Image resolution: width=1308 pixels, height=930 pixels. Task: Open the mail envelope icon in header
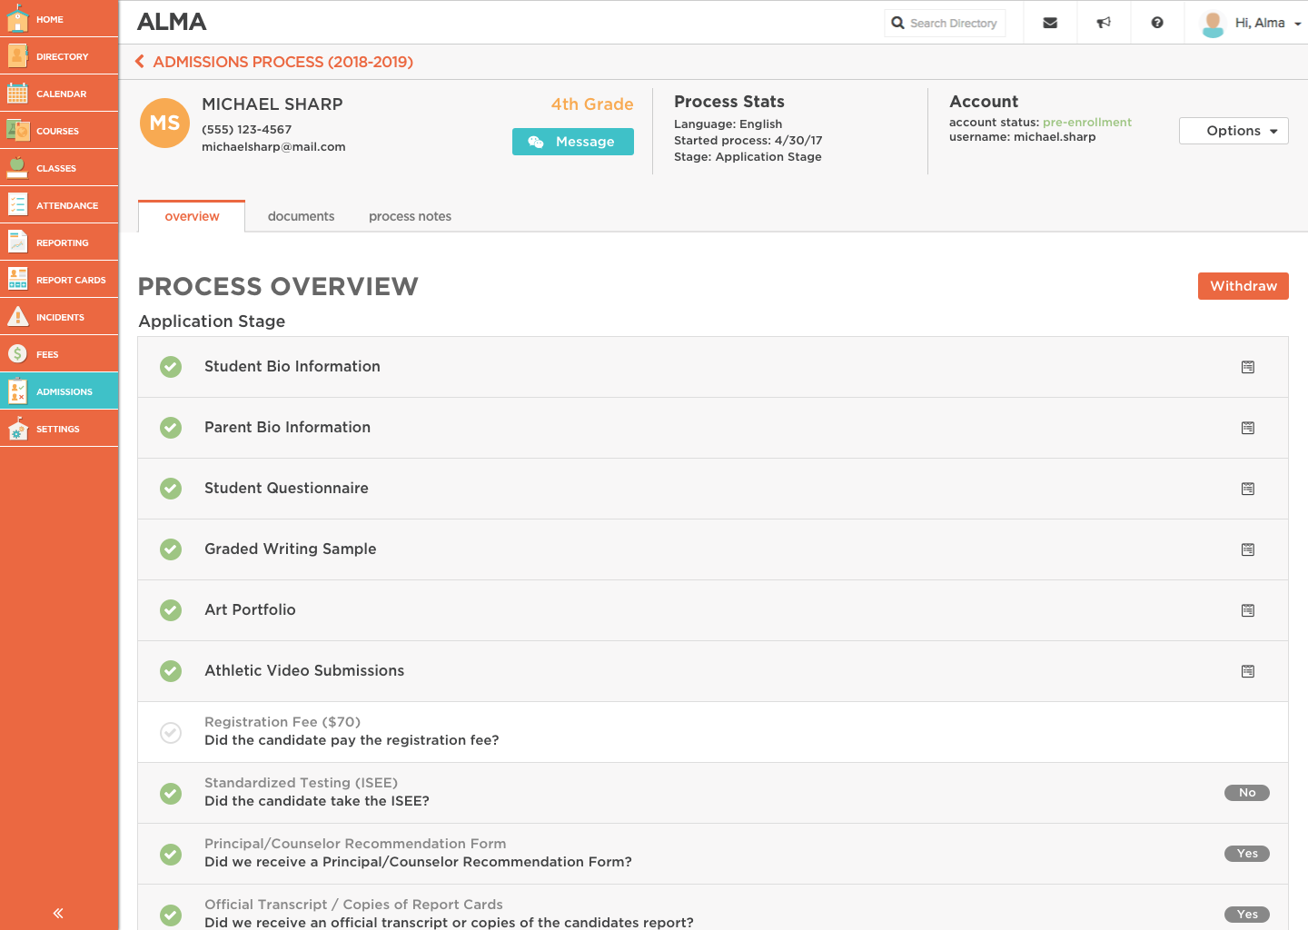coord(1050,23)
